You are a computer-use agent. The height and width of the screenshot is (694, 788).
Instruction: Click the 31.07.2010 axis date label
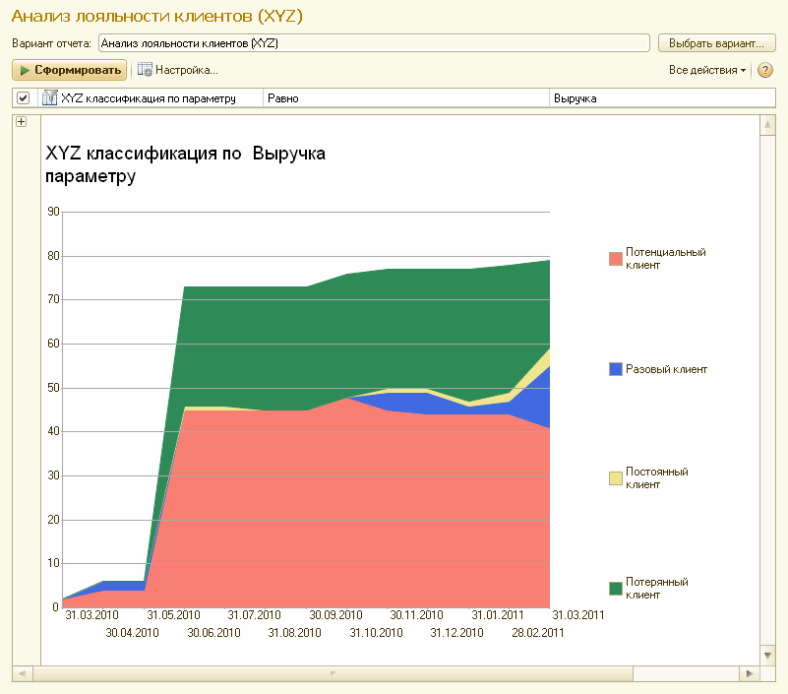click(254, 615)
